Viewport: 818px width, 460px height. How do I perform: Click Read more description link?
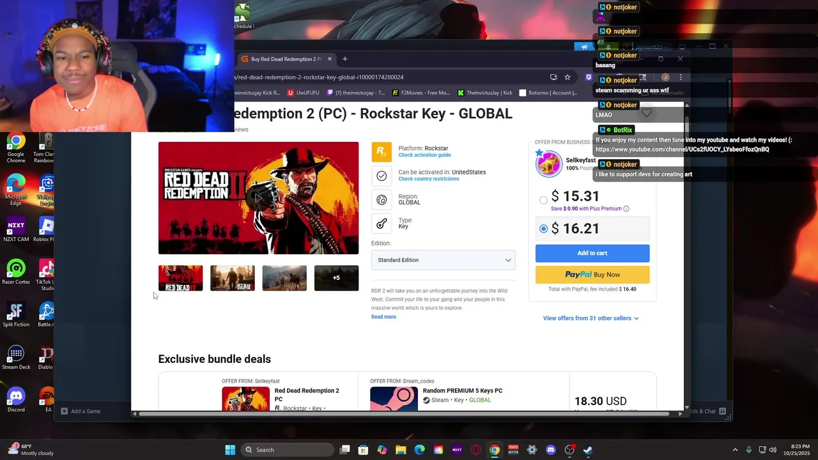click(x=383, y=317)
